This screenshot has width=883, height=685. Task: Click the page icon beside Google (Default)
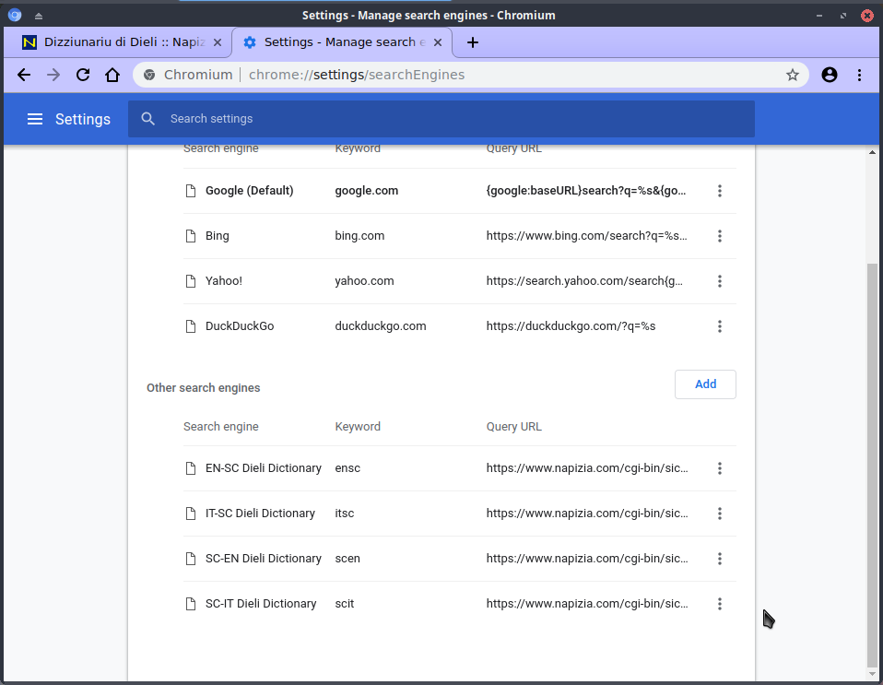tap(191, 191)
